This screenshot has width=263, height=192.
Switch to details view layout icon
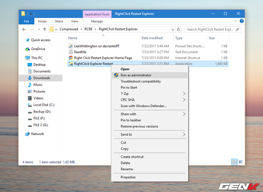pos(235,162)
